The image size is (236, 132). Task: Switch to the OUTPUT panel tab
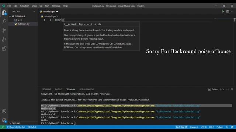tap(59, 89)
